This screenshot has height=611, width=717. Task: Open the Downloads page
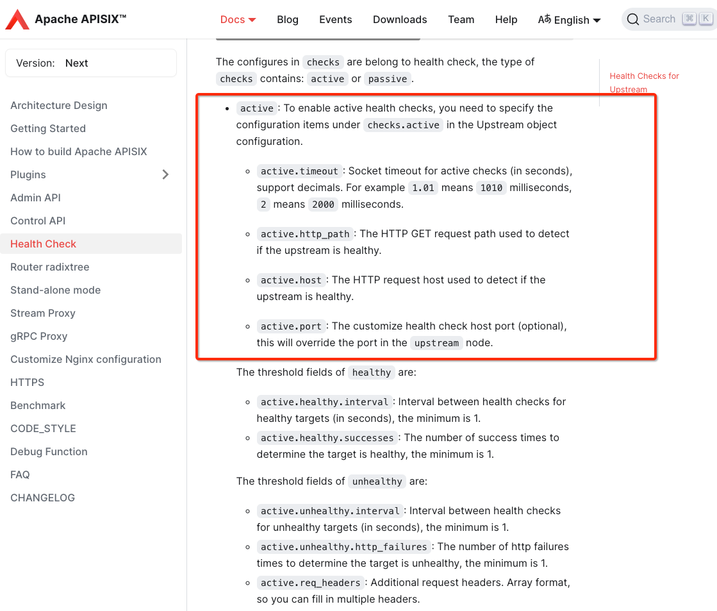coord(400,20)
